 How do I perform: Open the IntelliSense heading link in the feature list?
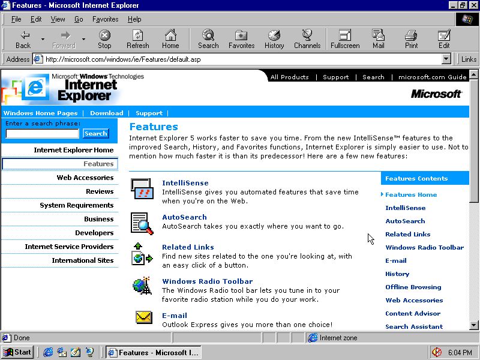click(x=185, y=183)
